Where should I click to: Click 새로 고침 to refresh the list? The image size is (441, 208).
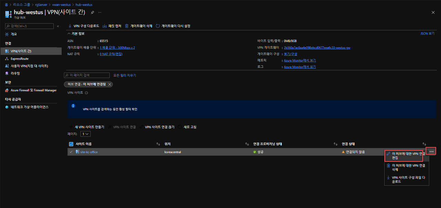pos(187,127)
